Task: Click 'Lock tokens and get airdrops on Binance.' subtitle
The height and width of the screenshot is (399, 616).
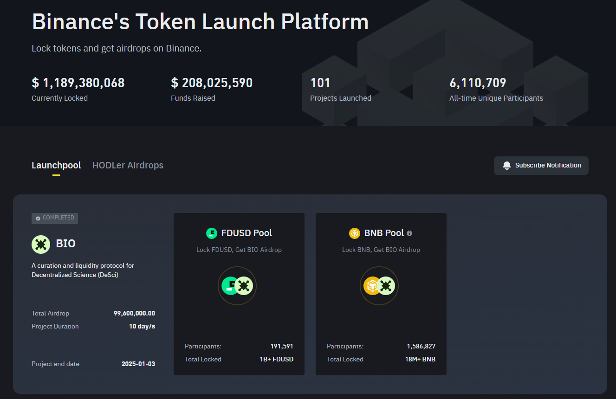Action: [117, 48]
